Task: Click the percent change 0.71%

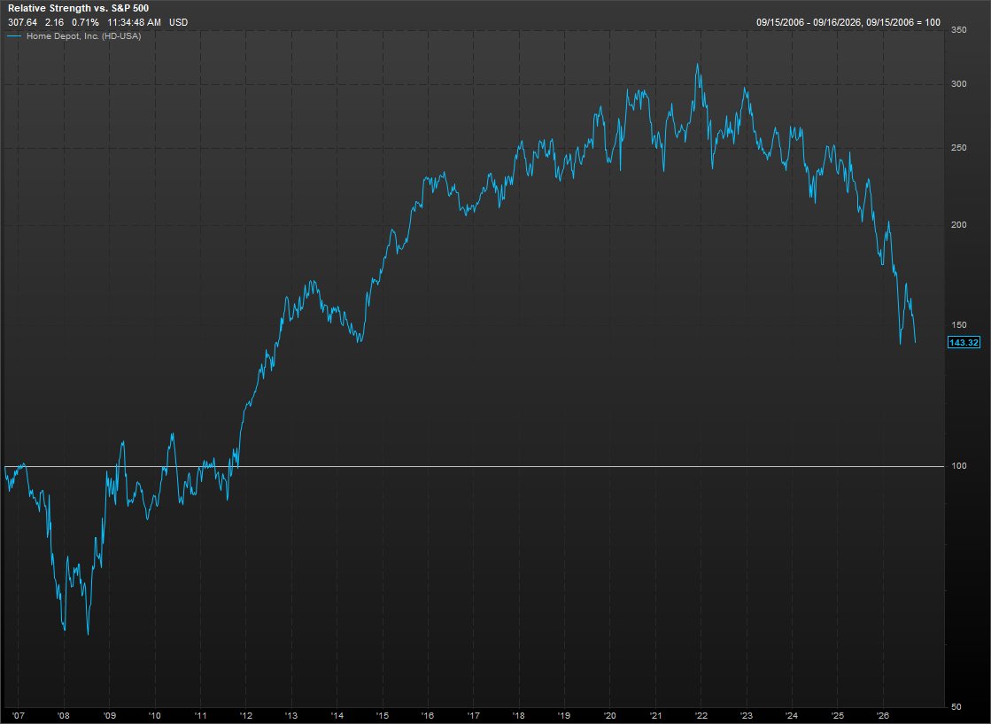Action: tap(85, 22)
